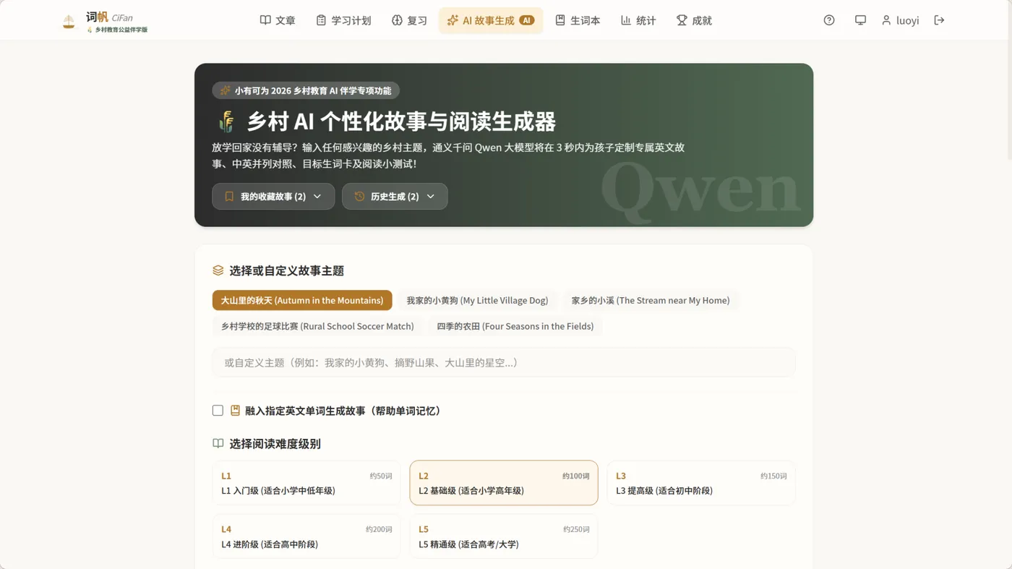1012x569 pixels.
Task: Click the history clock icon in 历史生成
Action: [x=359, y=197]
